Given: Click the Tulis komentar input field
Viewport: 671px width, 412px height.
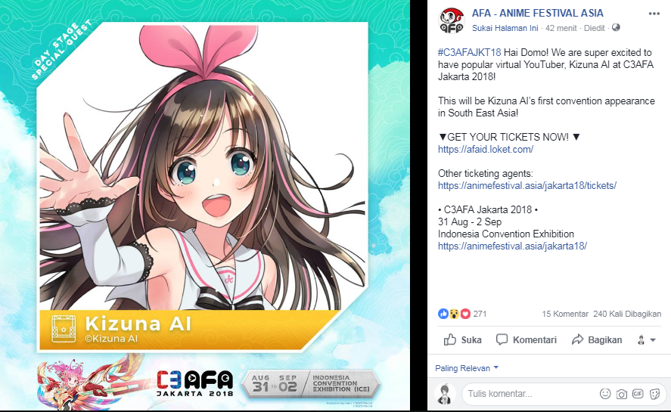Looking at the screenshot, I should pyautogui.click(x=530, y=394).
